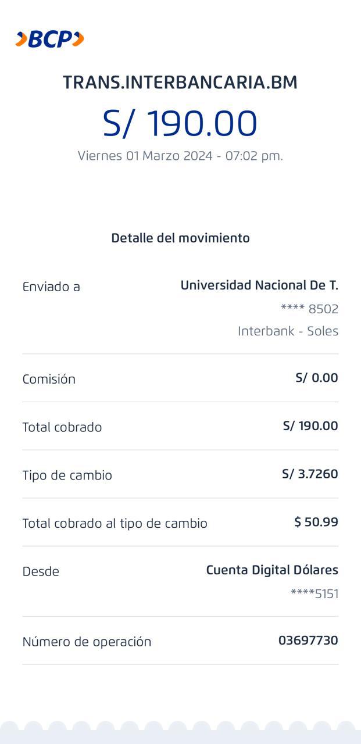The width and height of the screenshot is (361, 744).
Task: Select the Universidad Nacional De T. recipient
Action: 259,285
